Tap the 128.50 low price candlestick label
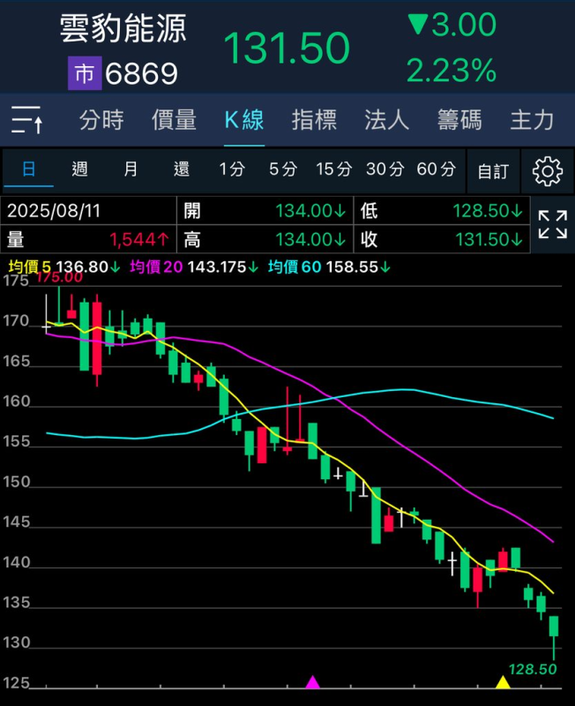 click(532, 670)
